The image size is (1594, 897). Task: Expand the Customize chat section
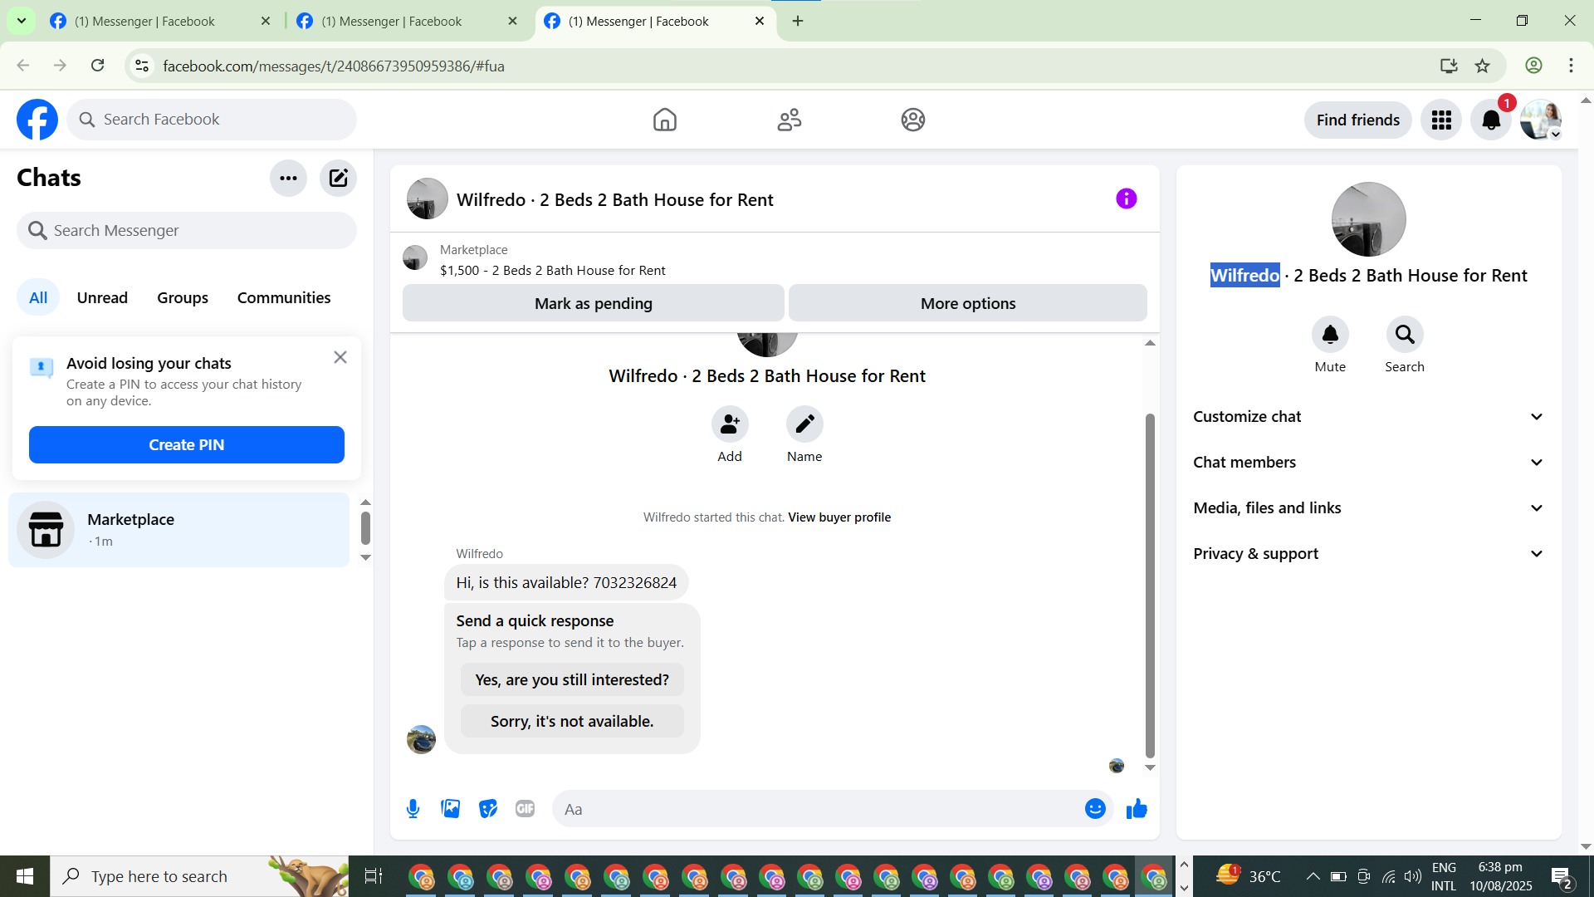pos(1368,417)
